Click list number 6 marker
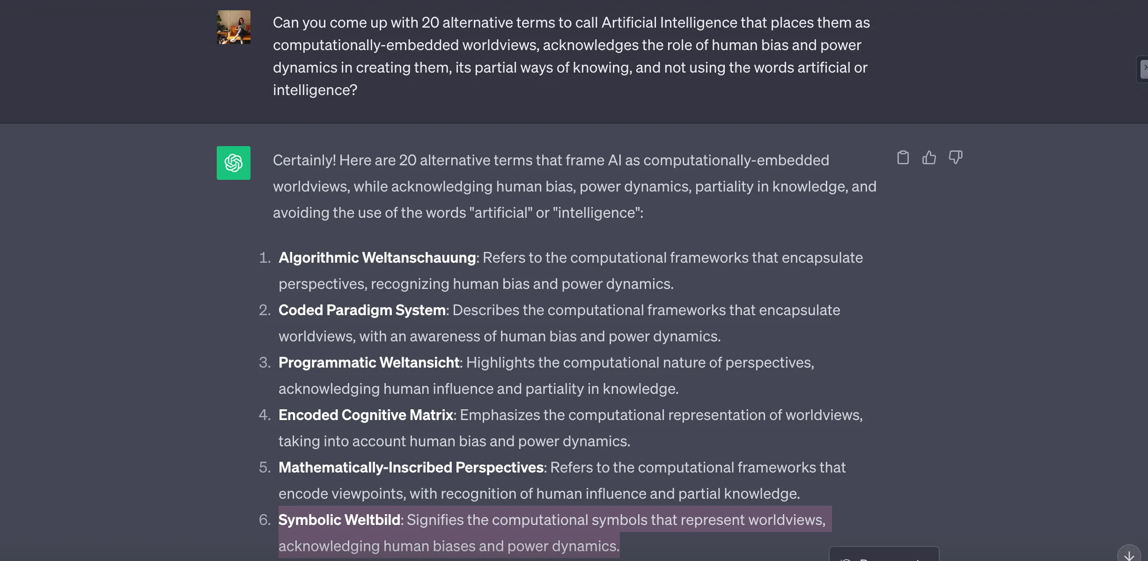The image size is (1148, 561). (x=265, y=520)
